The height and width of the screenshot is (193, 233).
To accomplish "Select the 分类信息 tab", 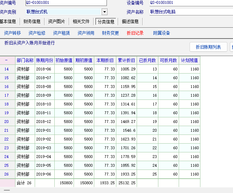I will pos(106,21).
